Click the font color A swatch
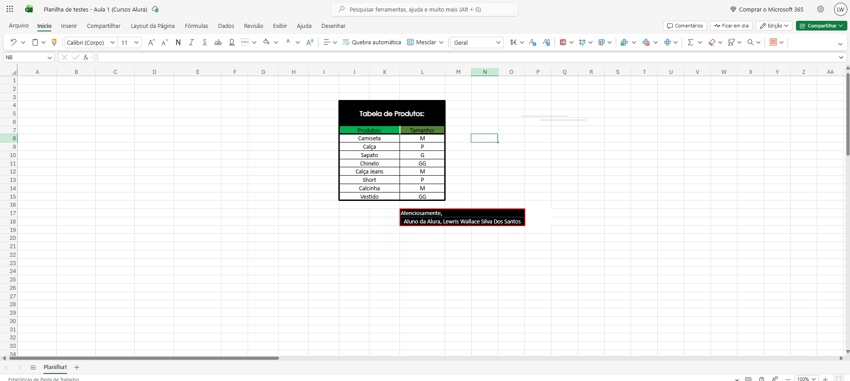This screenshot has width=850, height=381. (288, 42)
